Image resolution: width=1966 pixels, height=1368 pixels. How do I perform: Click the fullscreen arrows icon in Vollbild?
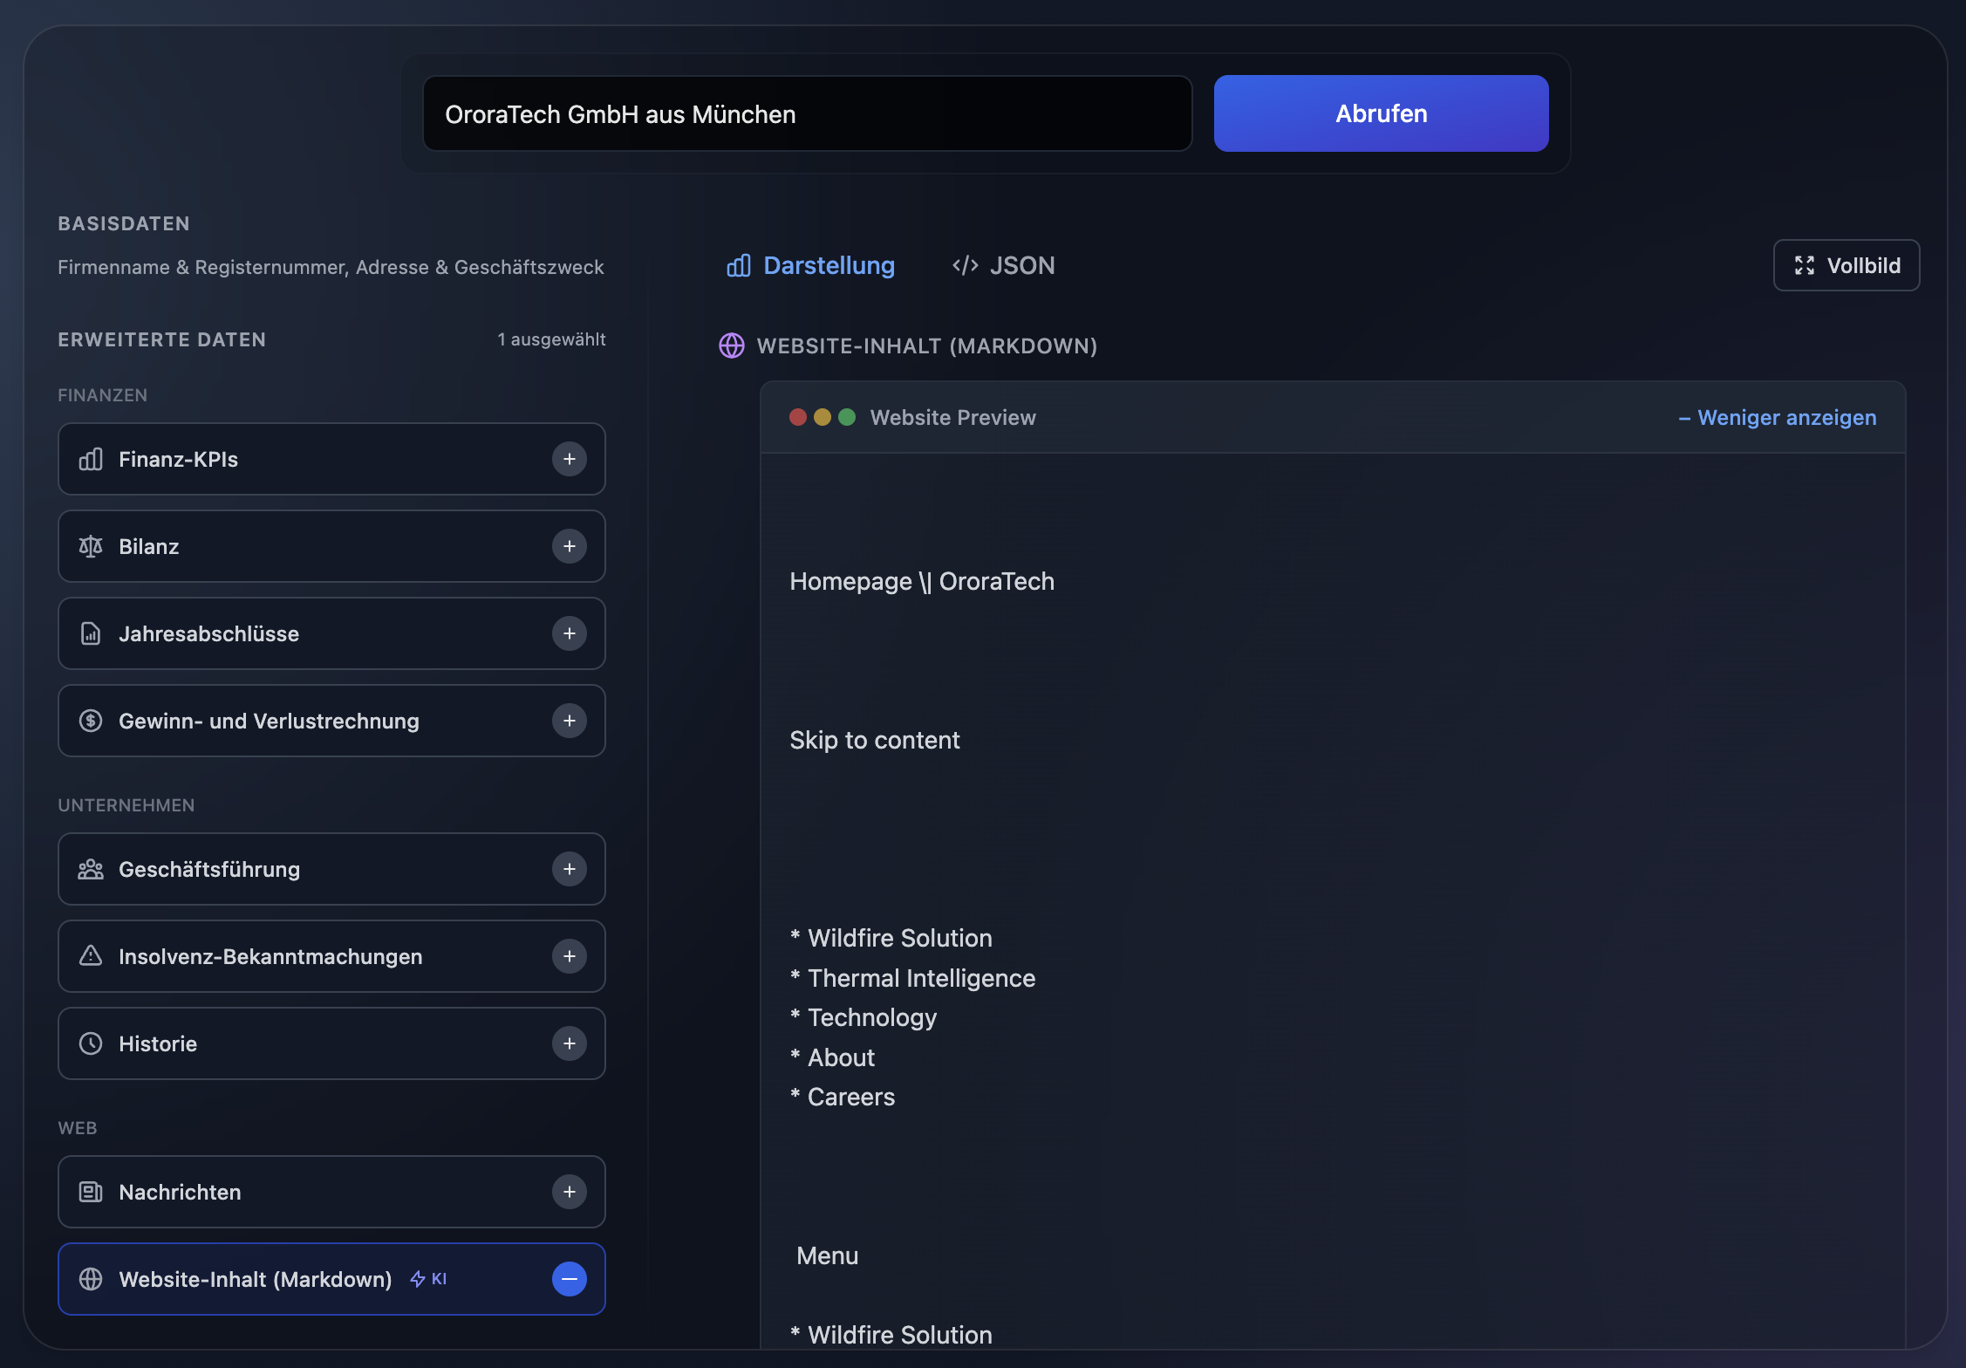pyautogui.click(x=1805, y=265)
